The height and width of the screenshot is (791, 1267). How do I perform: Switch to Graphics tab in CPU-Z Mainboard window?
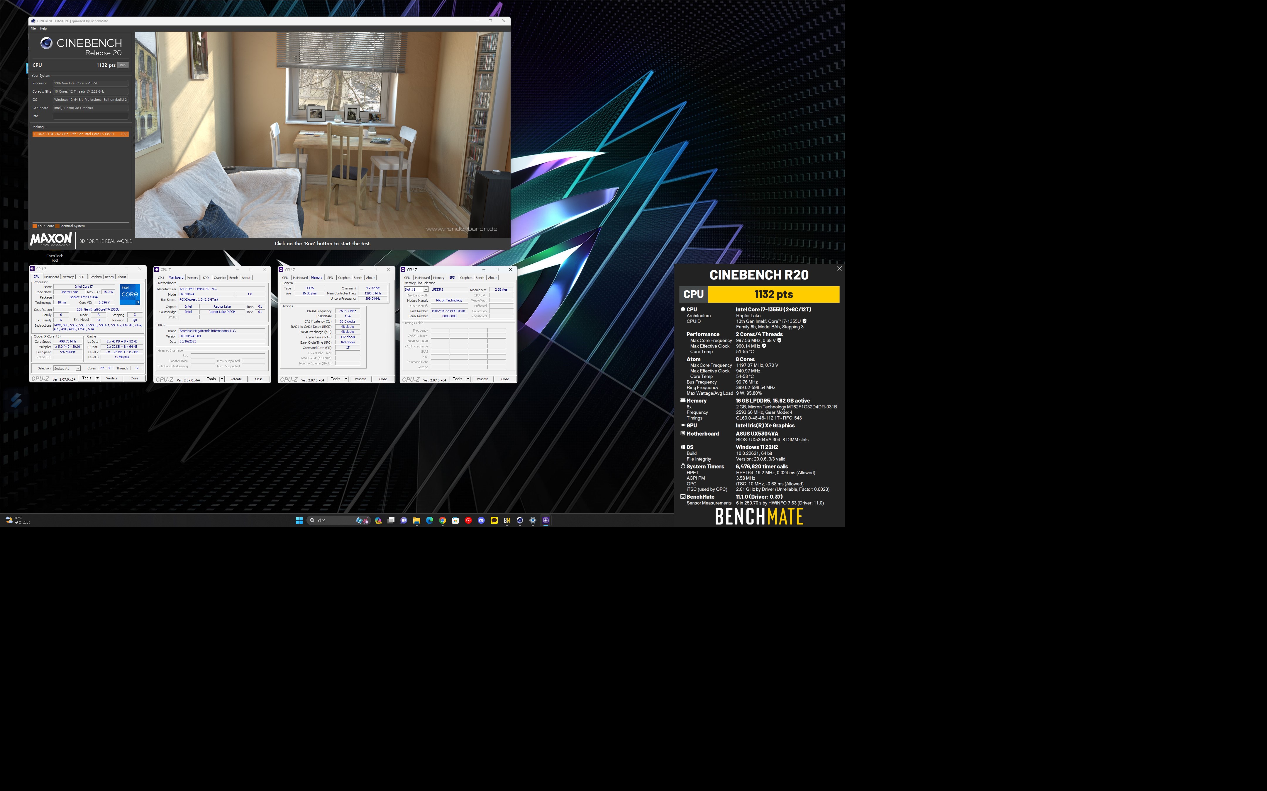220,278
